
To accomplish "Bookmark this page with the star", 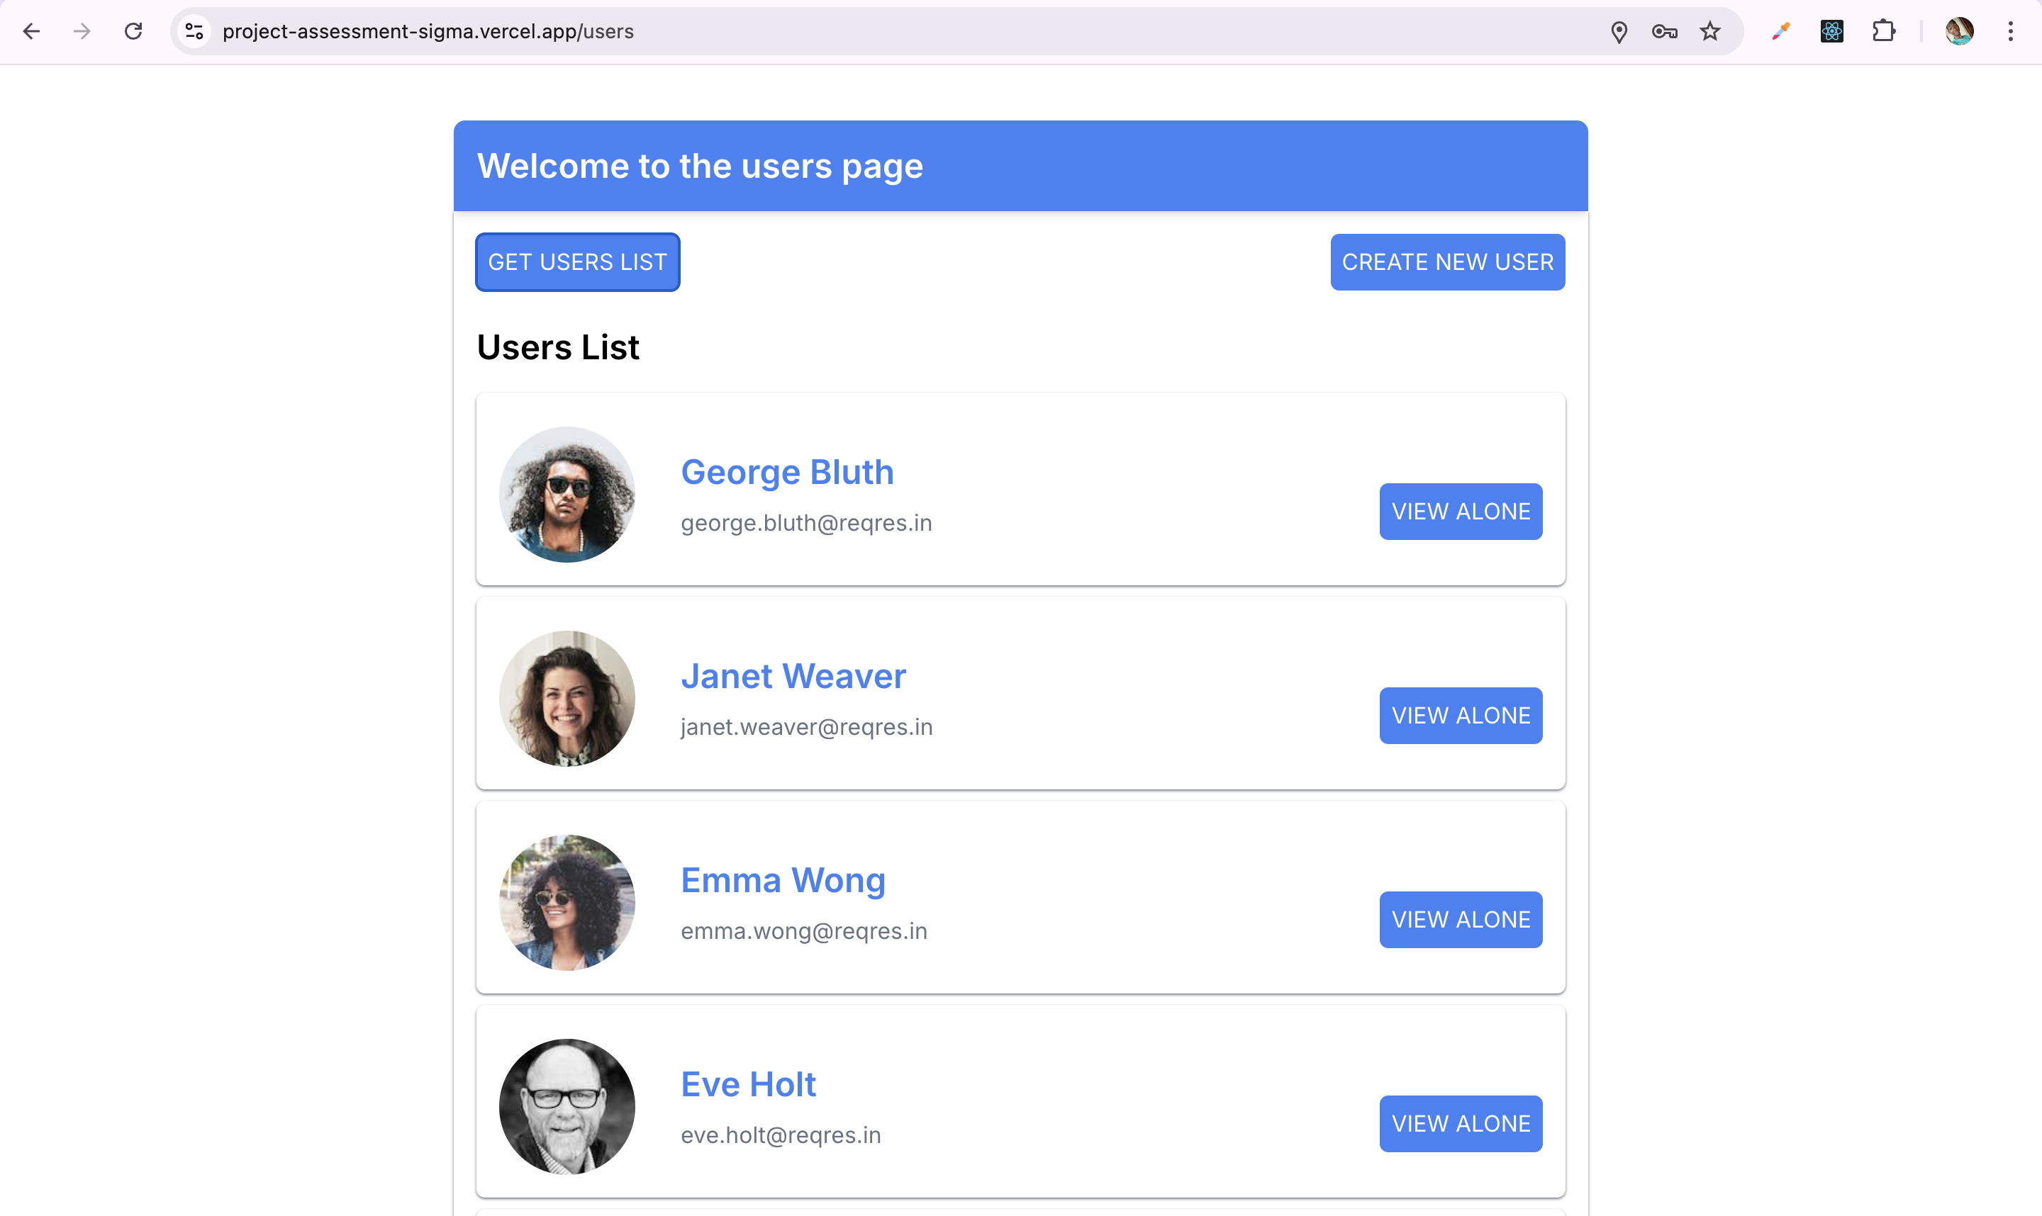I will [x=1710, y=32].
